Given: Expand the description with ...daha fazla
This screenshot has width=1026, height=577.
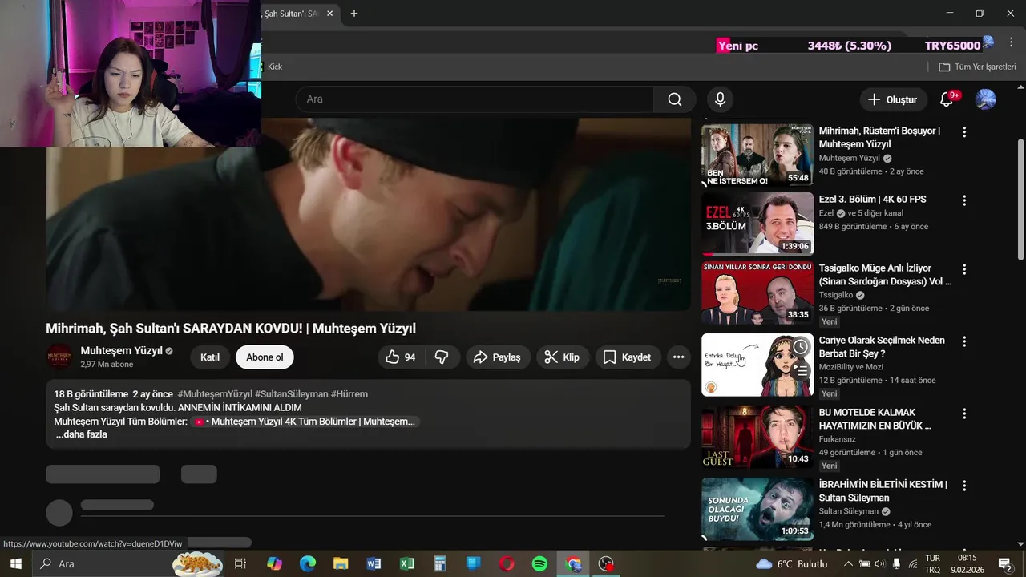Looking at the screenshot, I should click(x=81, y=434).
